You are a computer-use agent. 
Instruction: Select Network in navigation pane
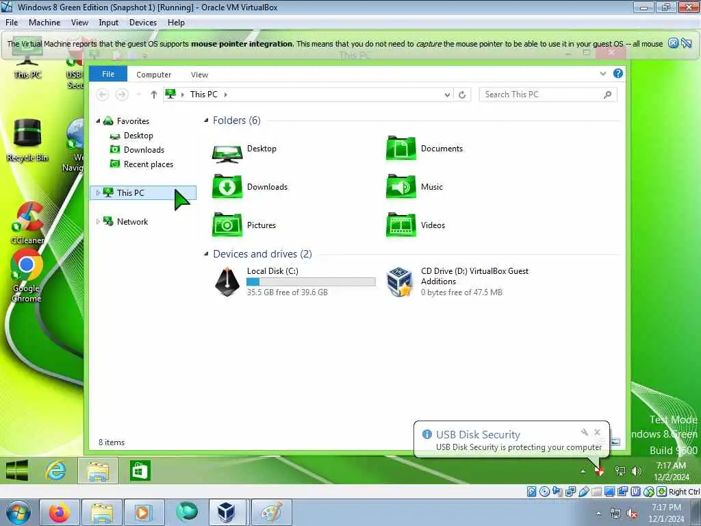tap(132, 221)
